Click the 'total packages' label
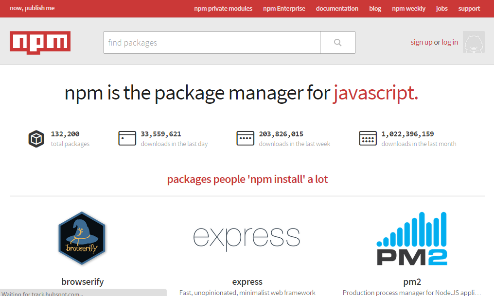The image size is (494, 296). 70,144
